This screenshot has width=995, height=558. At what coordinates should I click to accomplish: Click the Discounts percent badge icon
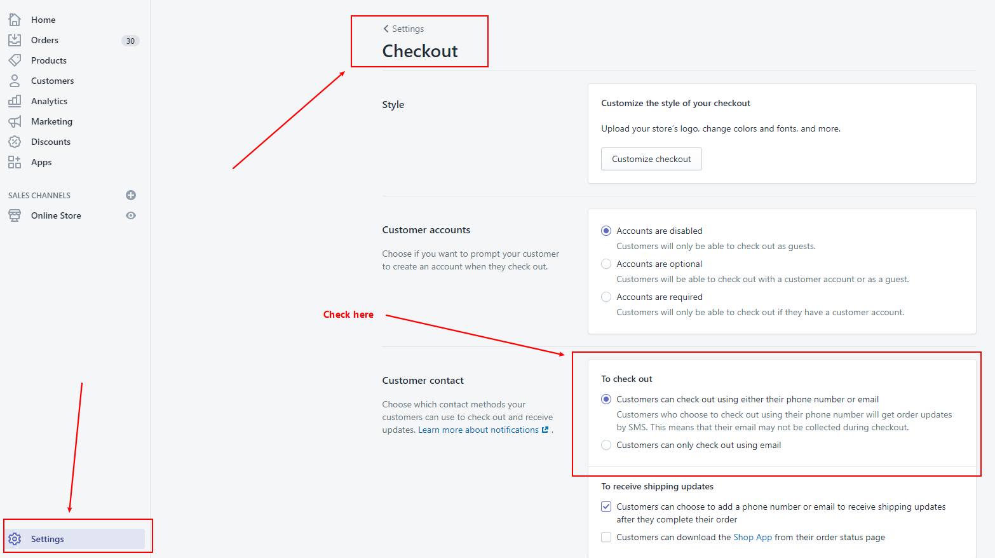point(15,142)
